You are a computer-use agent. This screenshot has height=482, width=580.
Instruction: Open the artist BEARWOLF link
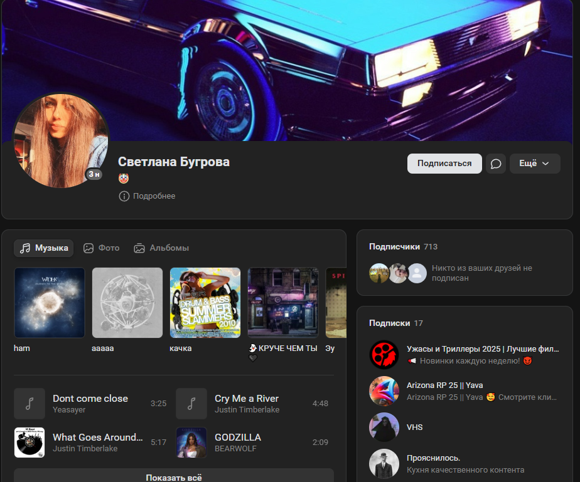[x=235, y=448]
